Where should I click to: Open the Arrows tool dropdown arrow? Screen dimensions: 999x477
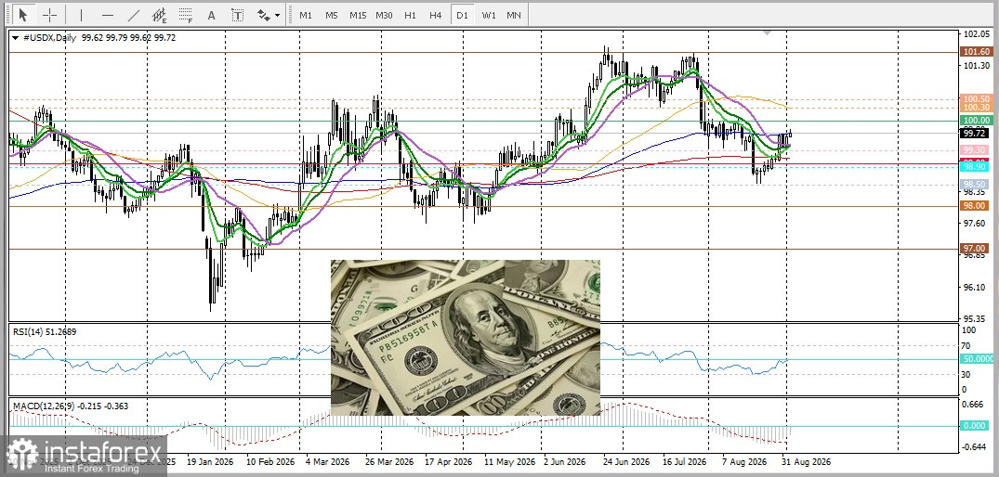coord(278,15)
